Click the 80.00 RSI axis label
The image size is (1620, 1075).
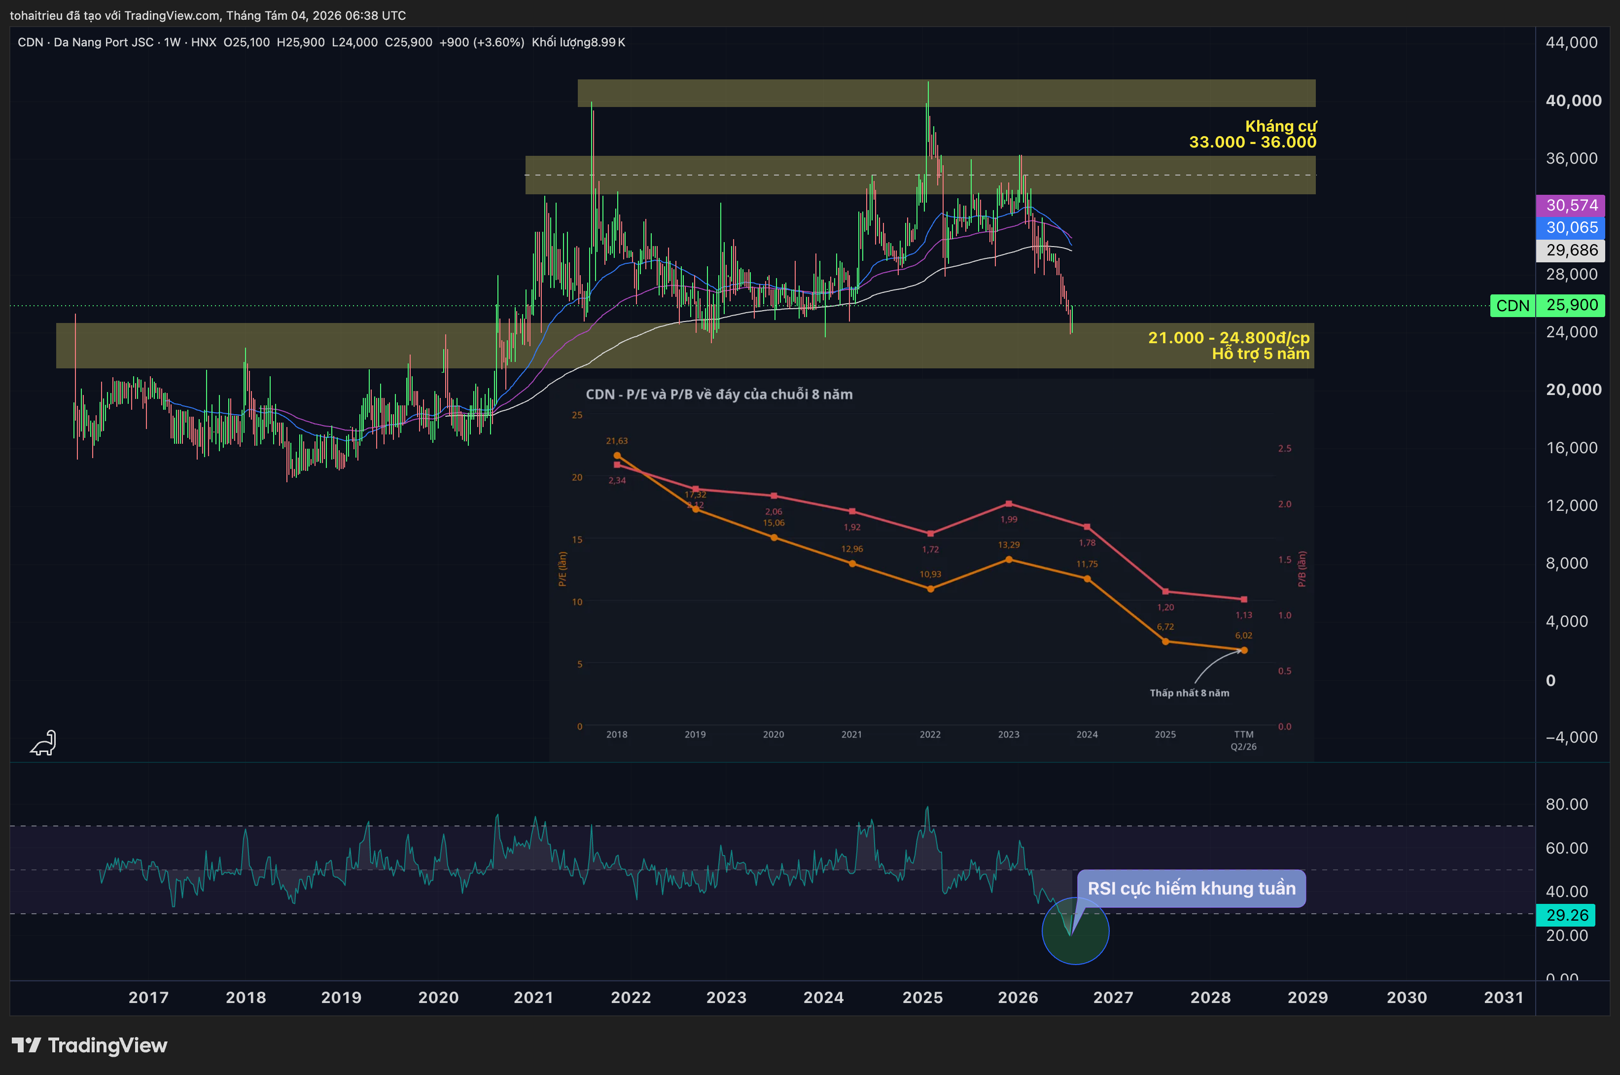pyautogui.click(x=1567, y=804)
